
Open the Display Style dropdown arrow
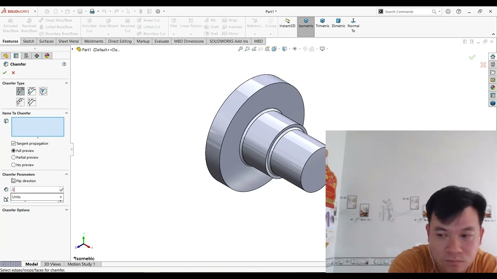288,49
